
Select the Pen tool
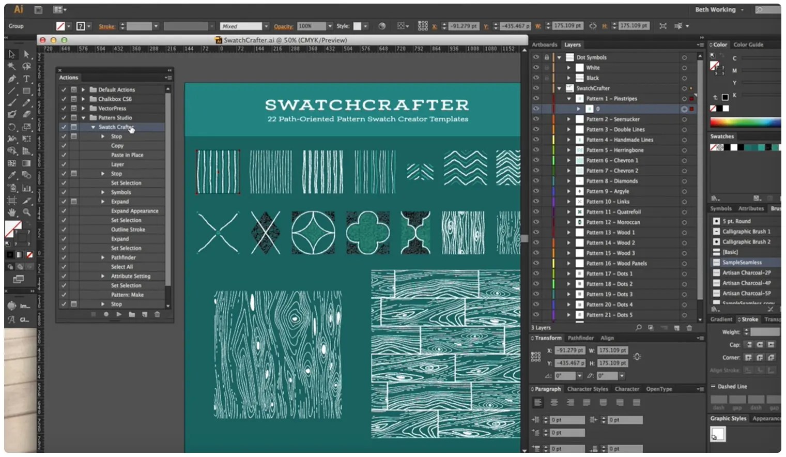click(11, 80)
